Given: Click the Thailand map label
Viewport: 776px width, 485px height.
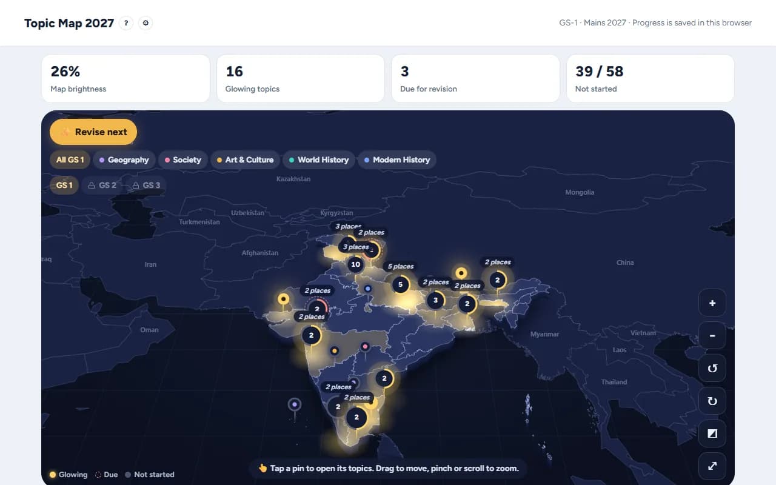Looking at the screenshot, I should tap(614, 382).
